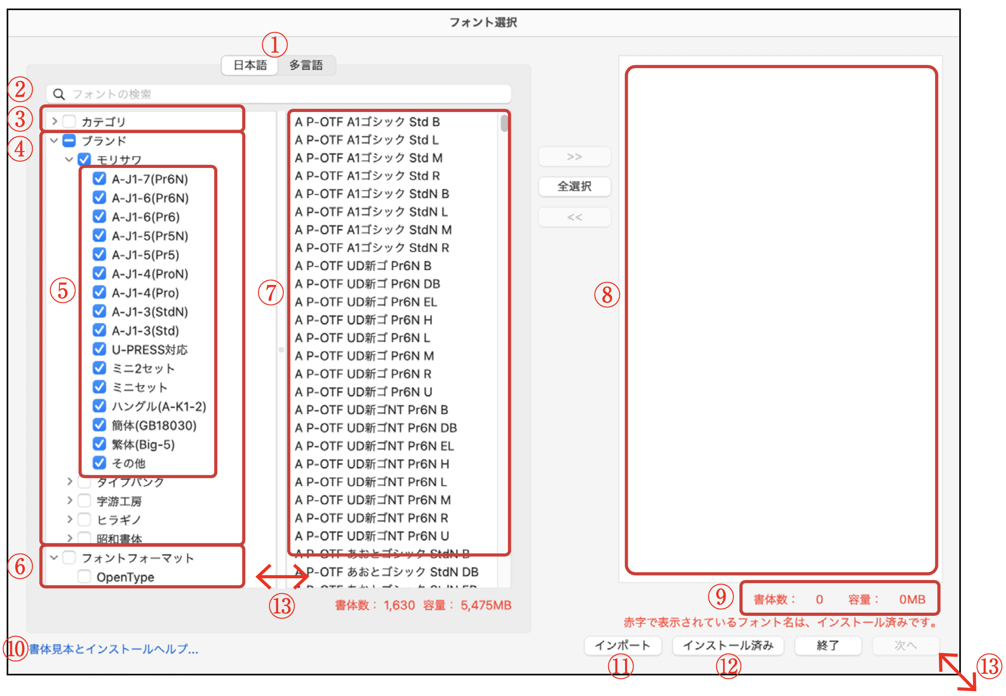Check the OpenType checkbox

[84, 577]
